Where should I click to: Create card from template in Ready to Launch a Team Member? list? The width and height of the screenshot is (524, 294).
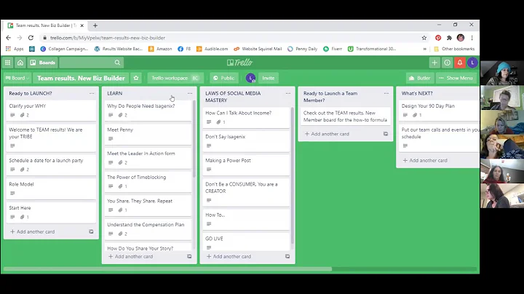coord(386,134)
